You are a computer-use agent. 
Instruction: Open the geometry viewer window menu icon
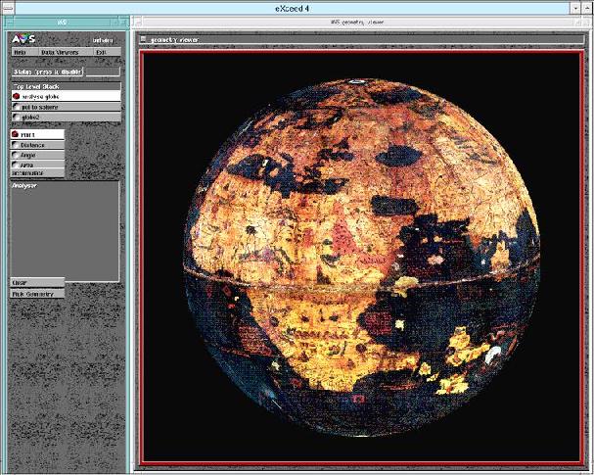click(143, 39)
